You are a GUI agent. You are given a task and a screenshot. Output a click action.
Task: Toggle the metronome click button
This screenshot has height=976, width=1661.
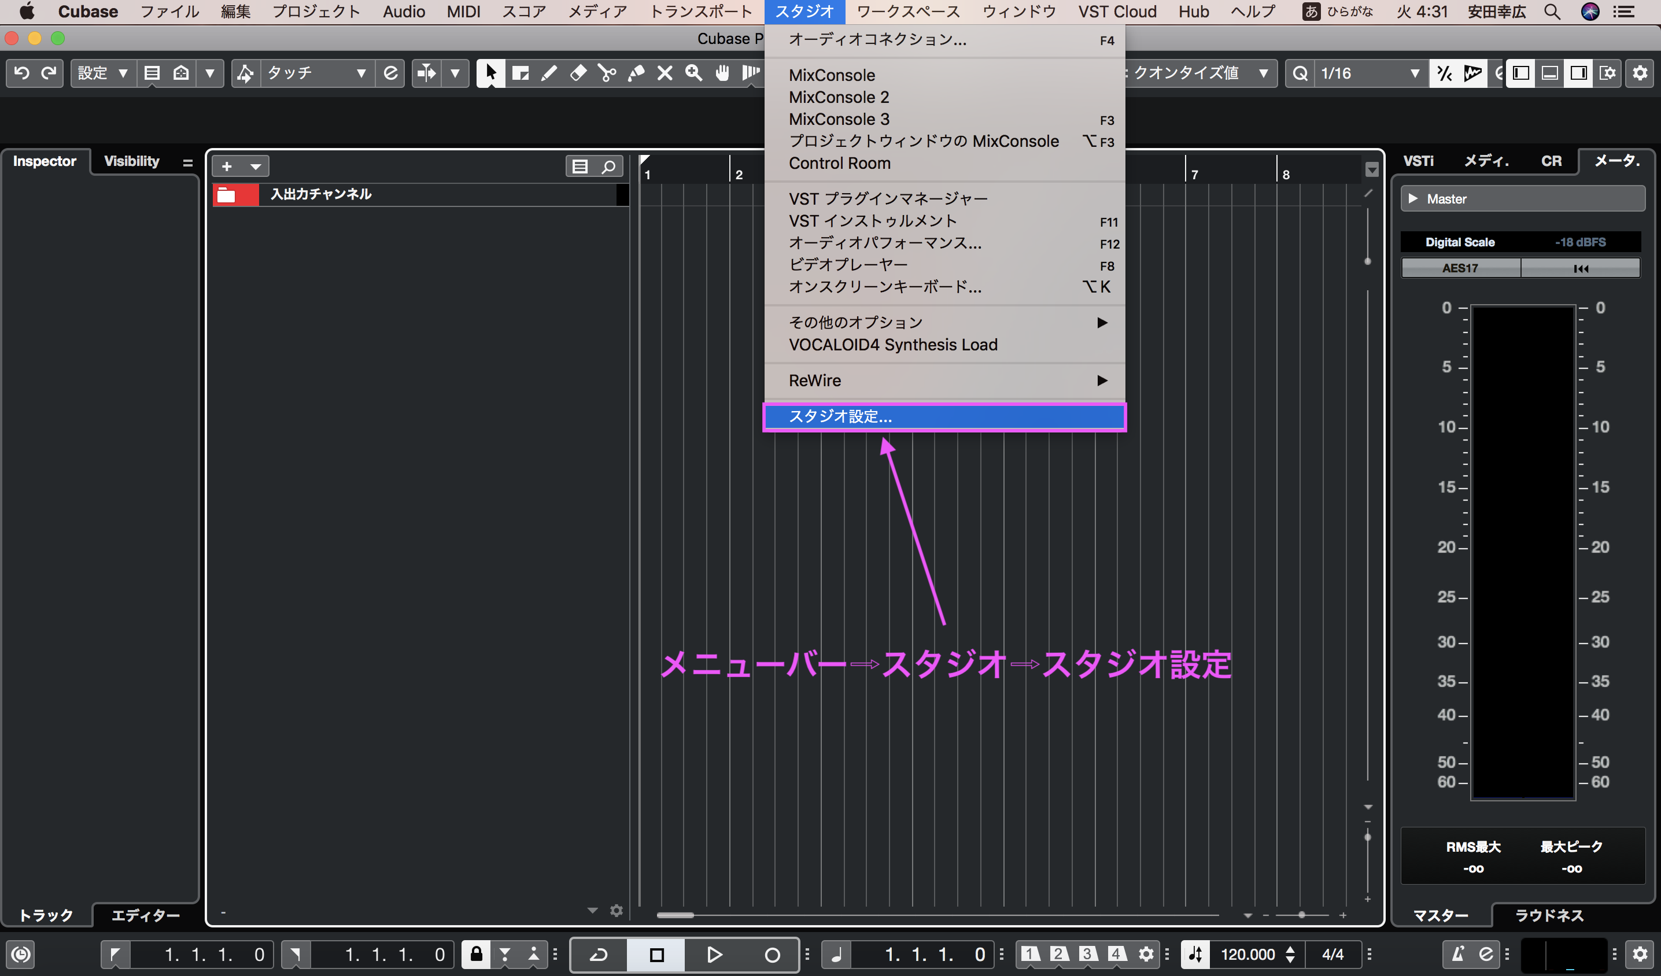[x=1457, y=954]
